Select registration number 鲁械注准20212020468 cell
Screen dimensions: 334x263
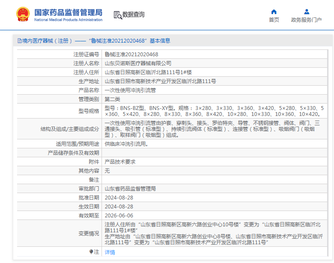tap(131, 55)
